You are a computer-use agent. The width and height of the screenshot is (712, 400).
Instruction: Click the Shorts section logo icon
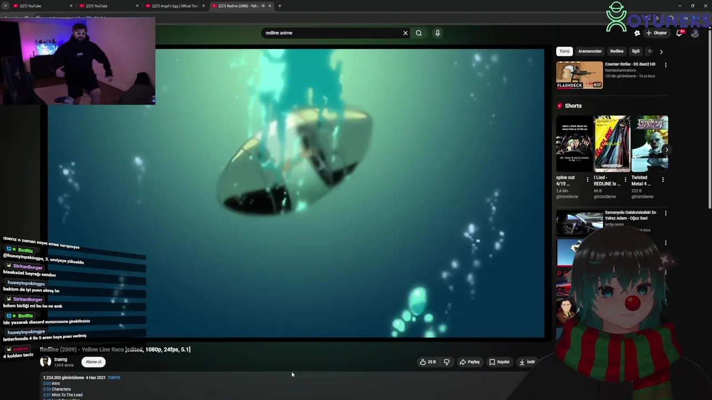tap(560, 106)
